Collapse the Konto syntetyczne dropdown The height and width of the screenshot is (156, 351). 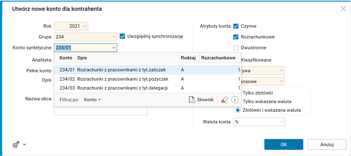[114, 48]
